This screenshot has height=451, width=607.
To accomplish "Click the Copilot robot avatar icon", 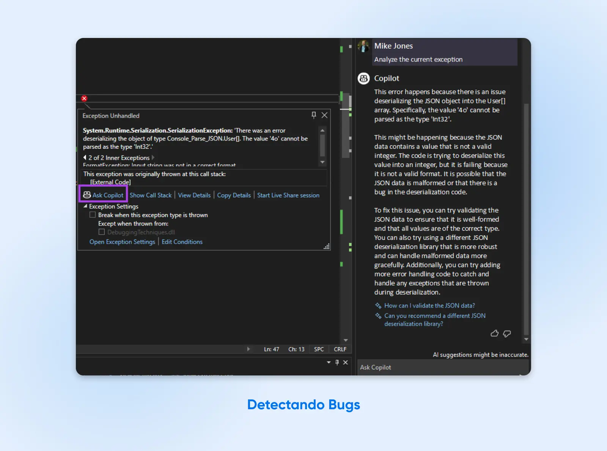I will click(x=363, y=78).
